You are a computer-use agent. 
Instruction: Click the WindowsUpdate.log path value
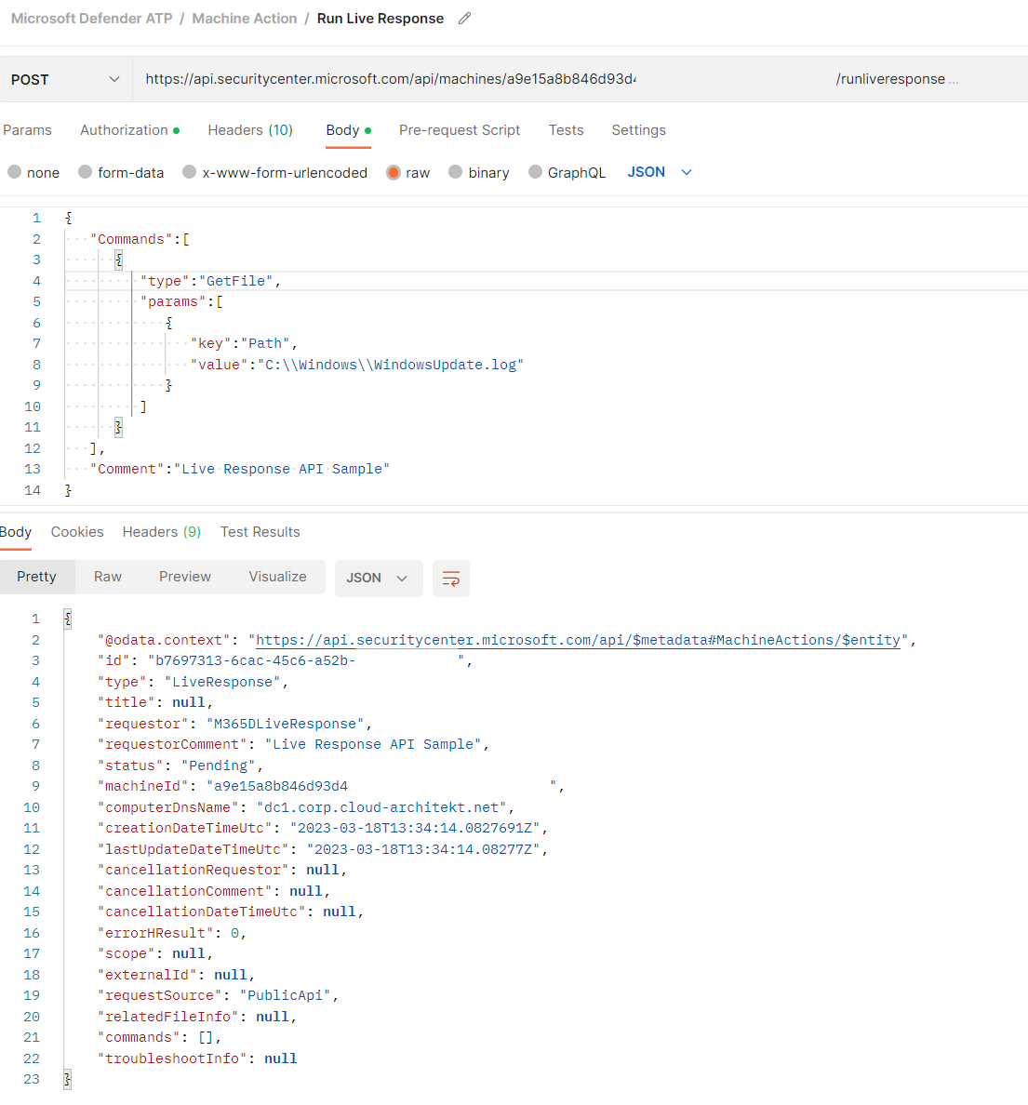(x=391, y=365)
